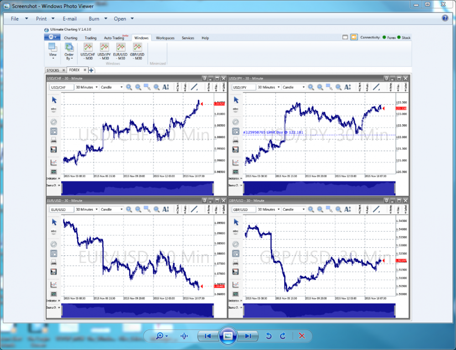Viewport: 456px width, 350px height.
Task: Pin the GBP/USD chart window
Action: (386, 201)
